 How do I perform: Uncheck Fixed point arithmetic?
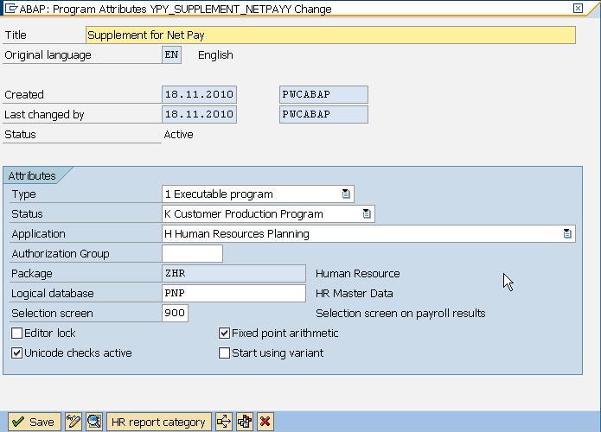click(225, 333)
